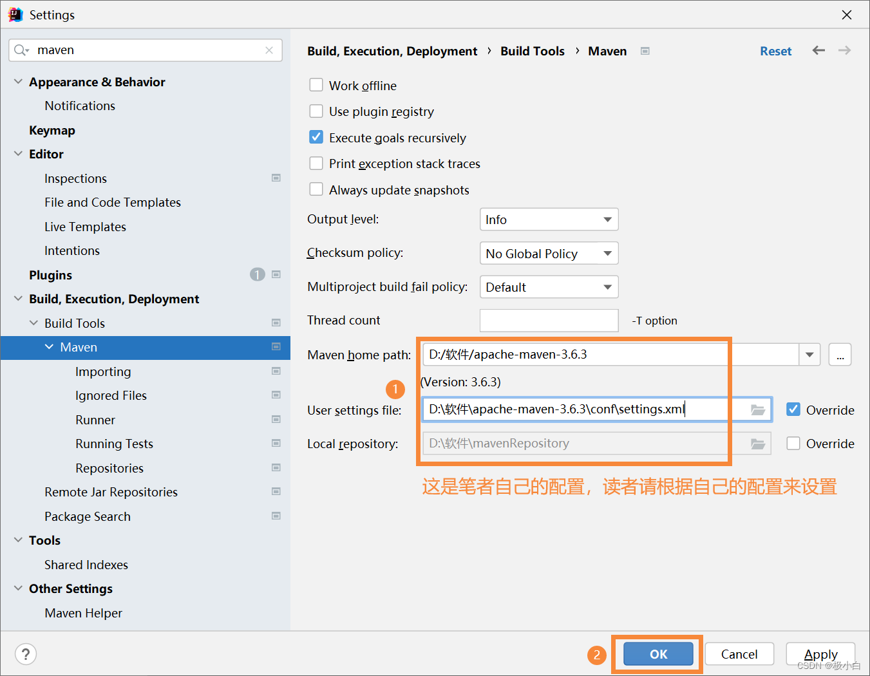Click project icon beside Running Tests
The height and width of the screenshot is (676, 870).
[276, 443]
